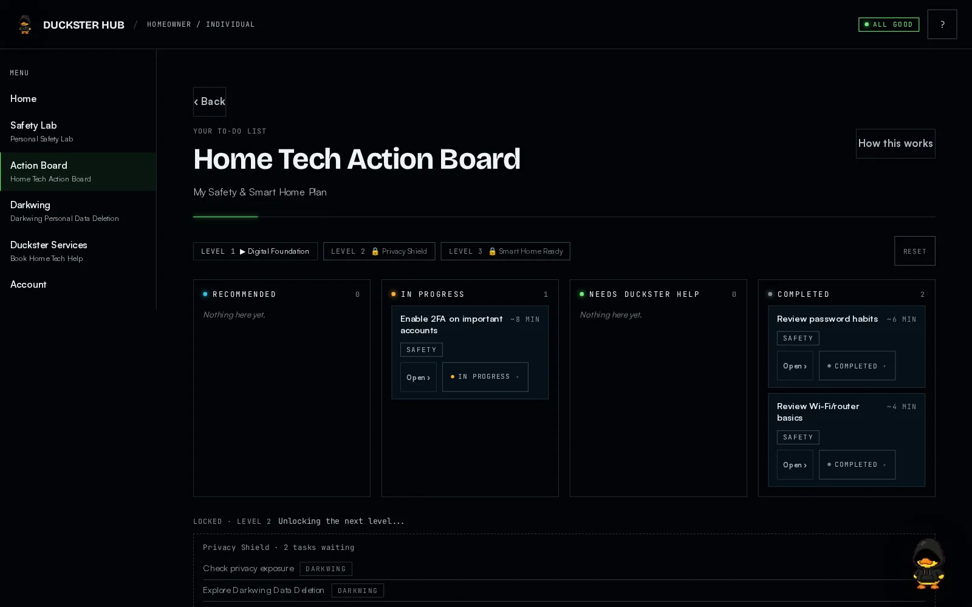This screenshot has height=607, width=972.
Task: Open the question mark help button
Action: pos(942,24)
